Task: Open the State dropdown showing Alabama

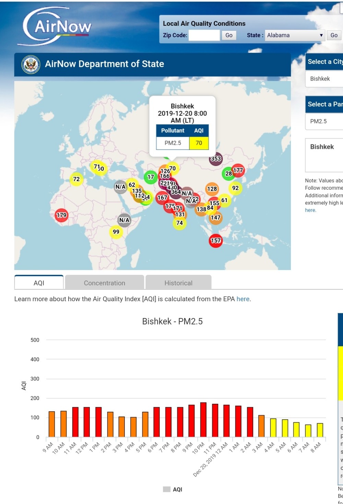Action: 295,35
